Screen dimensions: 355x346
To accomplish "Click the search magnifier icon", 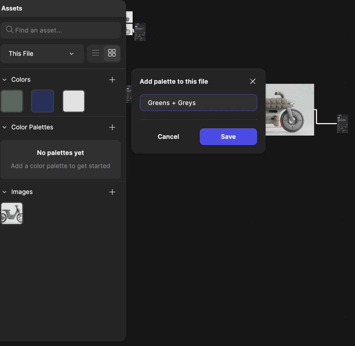I will point(9,30).
